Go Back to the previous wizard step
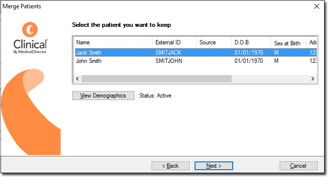The height and width of the screenshot is (177, 328). 171,166
